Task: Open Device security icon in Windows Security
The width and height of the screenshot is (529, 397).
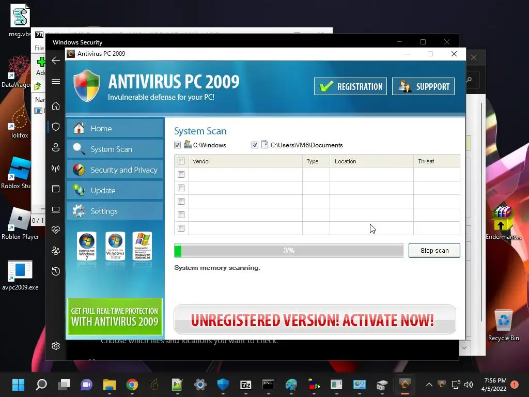Action: (x=56, y=210)
